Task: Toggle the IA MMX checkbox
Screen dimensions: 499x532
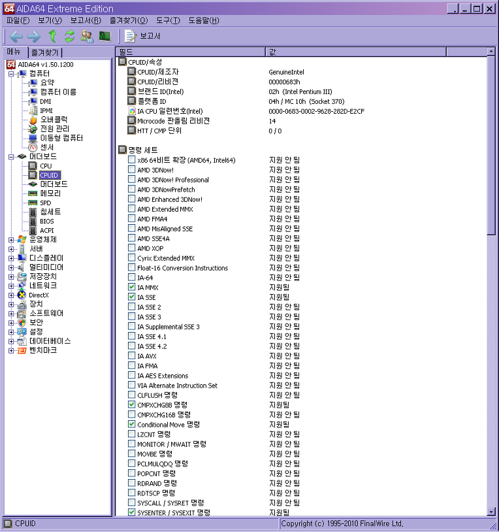Action: pyautogui.click(x=132, y=287)
